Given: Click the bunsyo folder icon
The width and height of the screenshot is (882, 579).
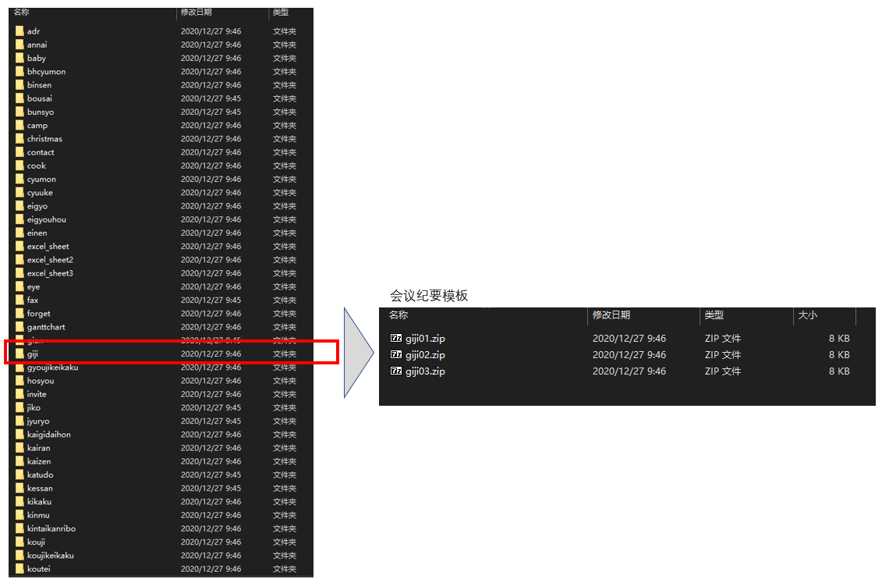Looking at the screenshot, I should [19, 112].
